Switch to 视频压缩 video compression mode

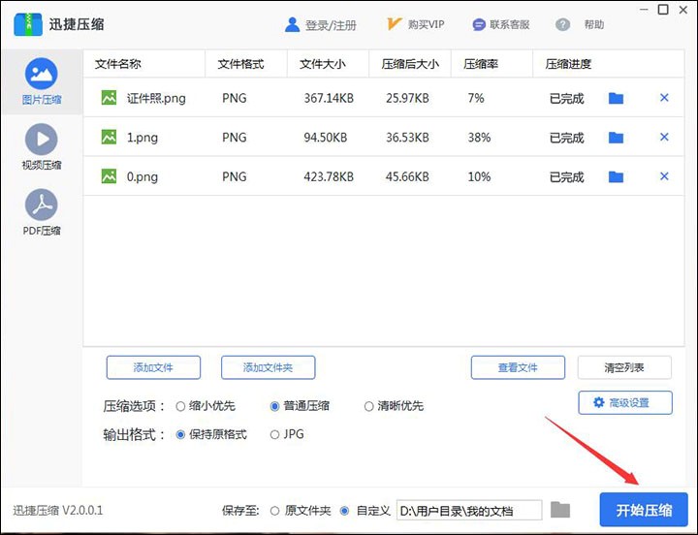[42, 147]
